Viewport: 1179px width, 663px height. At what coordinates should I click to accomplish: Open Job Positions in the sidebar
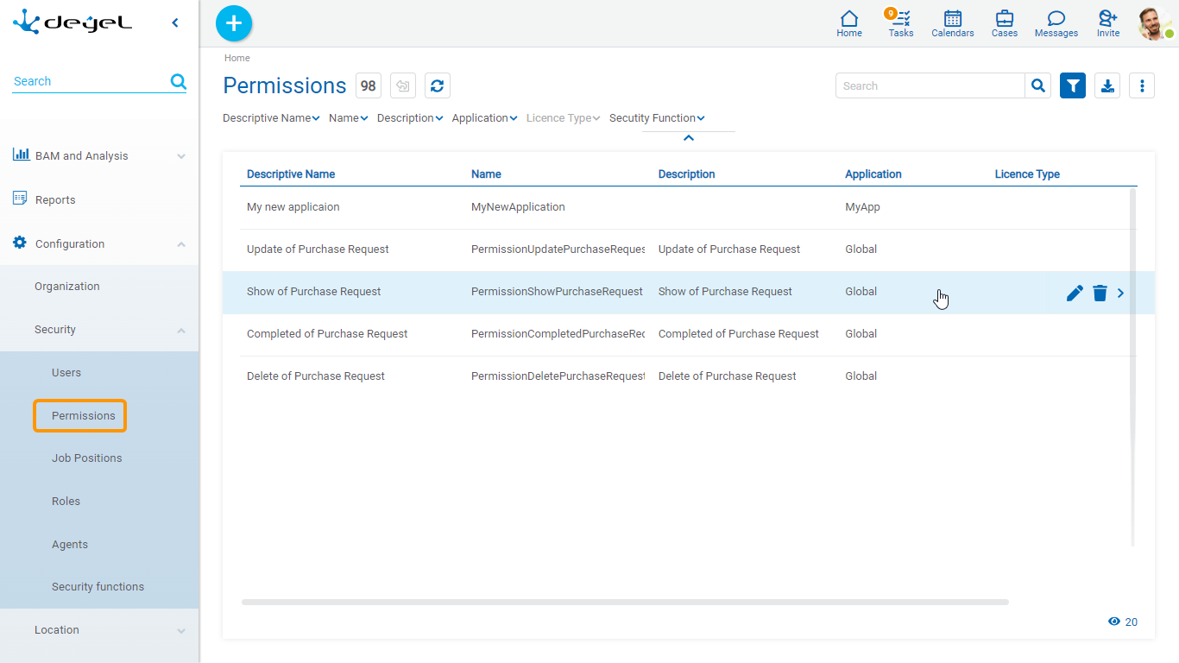coord(86,458)
